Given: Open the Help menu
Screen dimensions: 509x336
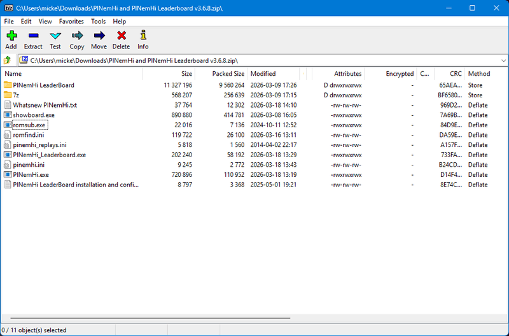Looking at the screenshot, I should pos(120,22).
